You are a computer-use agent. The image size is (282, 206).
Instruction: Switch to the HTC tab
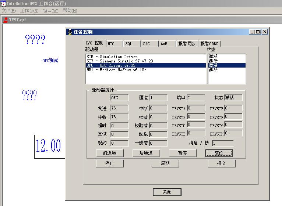(x=115, y=44)
